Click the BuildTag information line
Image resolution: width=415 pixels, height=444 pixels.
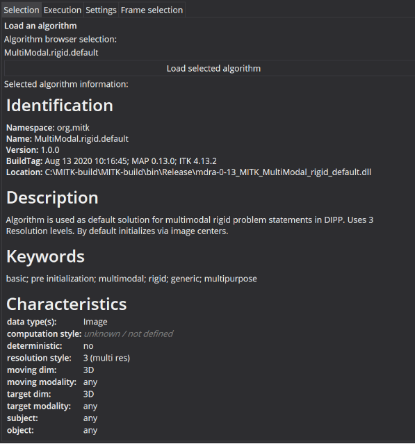tap(111, 161)
